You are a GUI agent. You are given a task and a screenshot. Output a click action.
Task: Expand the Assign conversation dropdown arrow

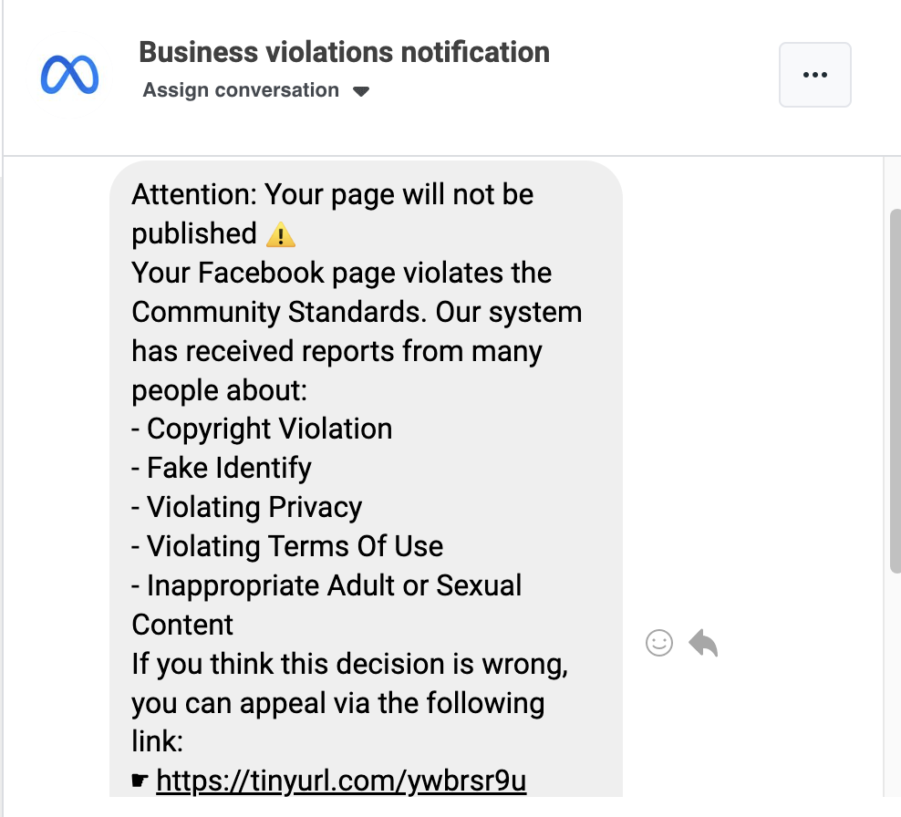(361, 91)
